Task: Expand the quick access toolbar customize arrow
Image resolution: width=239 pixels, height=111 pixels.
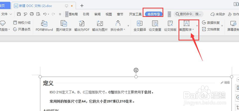Action: (60, 14)
